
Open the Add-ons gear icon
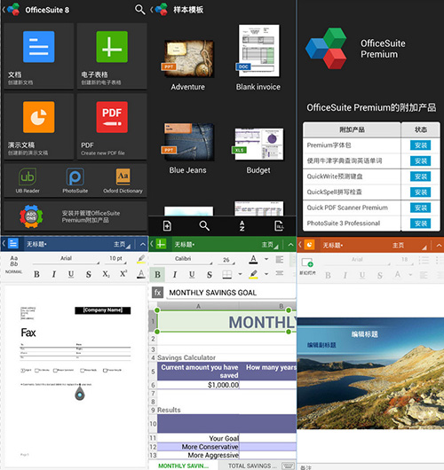pyautogui.click(x=31, y=216)
